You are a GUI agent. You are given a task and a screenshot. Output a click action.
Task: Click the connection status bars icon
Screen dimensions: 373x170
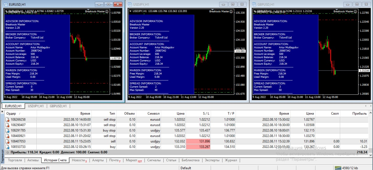coord(338,168)
